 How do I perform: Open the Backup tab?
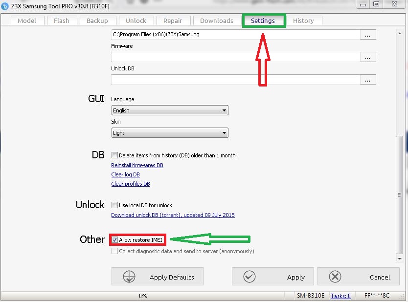click(97, 21)
